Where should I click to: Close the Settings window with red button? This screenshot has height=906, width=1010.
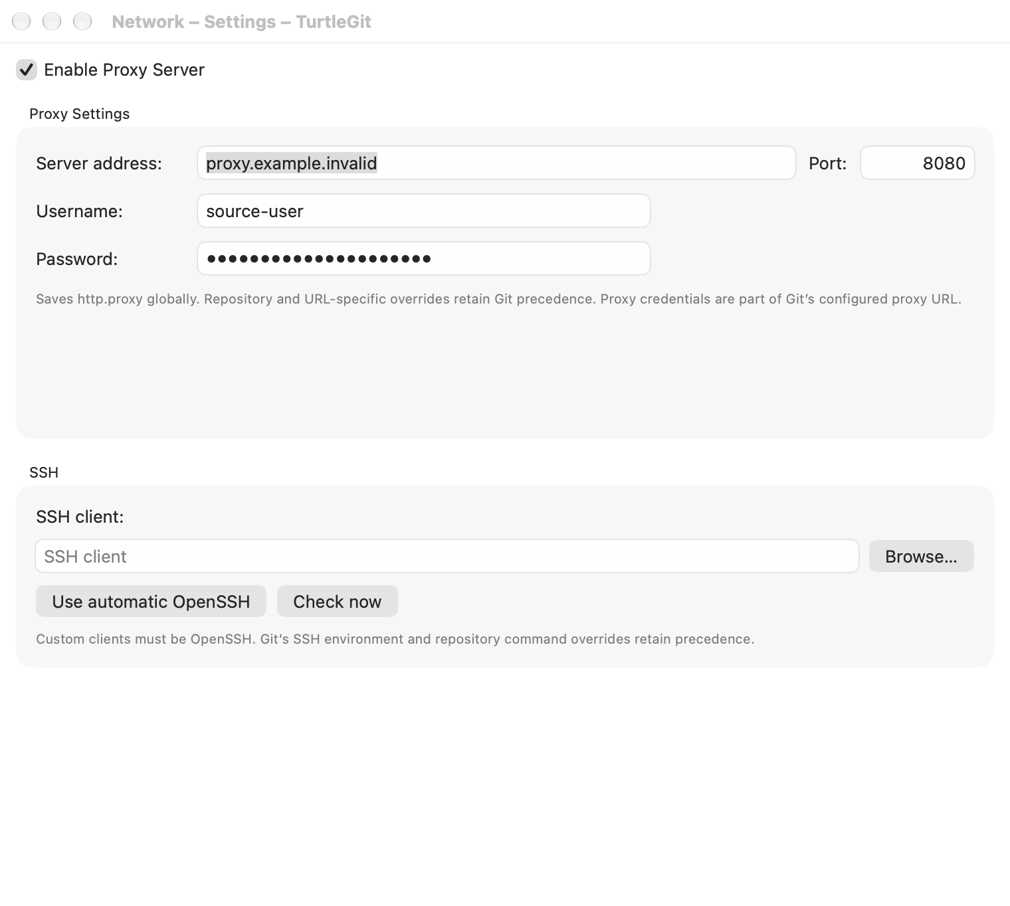tap(21, 21)
